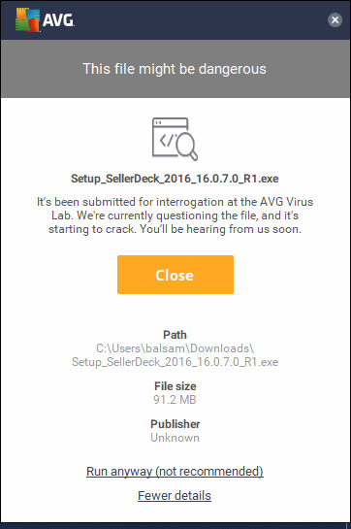Click the code-scan magnifier file icon
Image resolution: width=351 pixels, height=529 pixels.
pos(175,139)
